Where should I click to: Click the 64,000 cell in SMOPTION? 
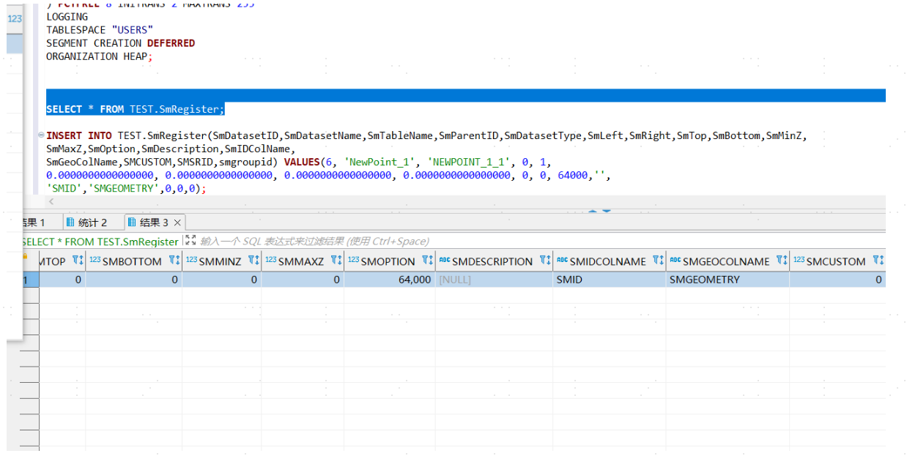[414, 280]
